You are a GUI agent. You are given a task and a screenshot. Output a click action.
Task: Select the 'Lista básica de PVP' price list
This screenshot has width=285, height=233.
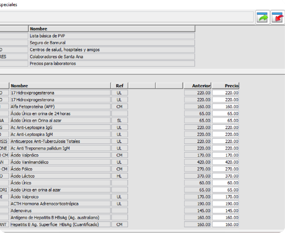(111, 36)
